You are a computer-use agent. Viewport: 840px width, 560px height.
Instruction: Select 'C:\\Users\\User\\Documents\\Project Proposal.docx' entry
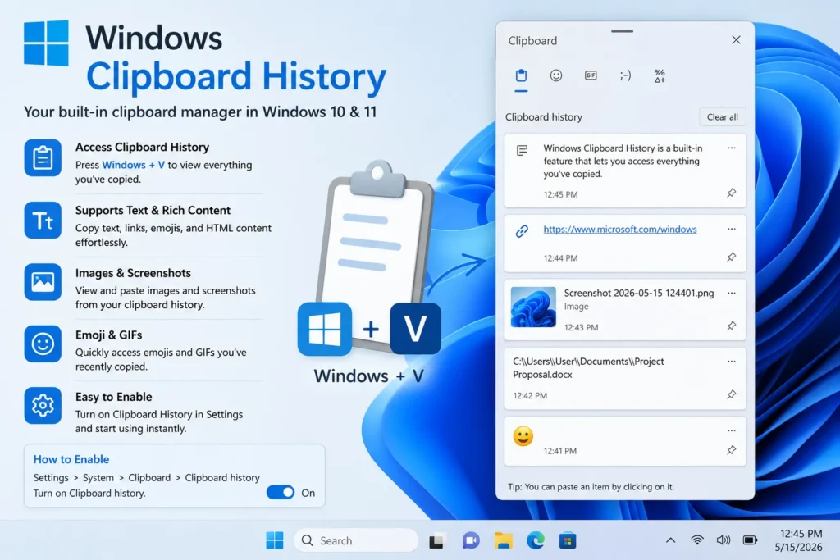tap(625, 378)
